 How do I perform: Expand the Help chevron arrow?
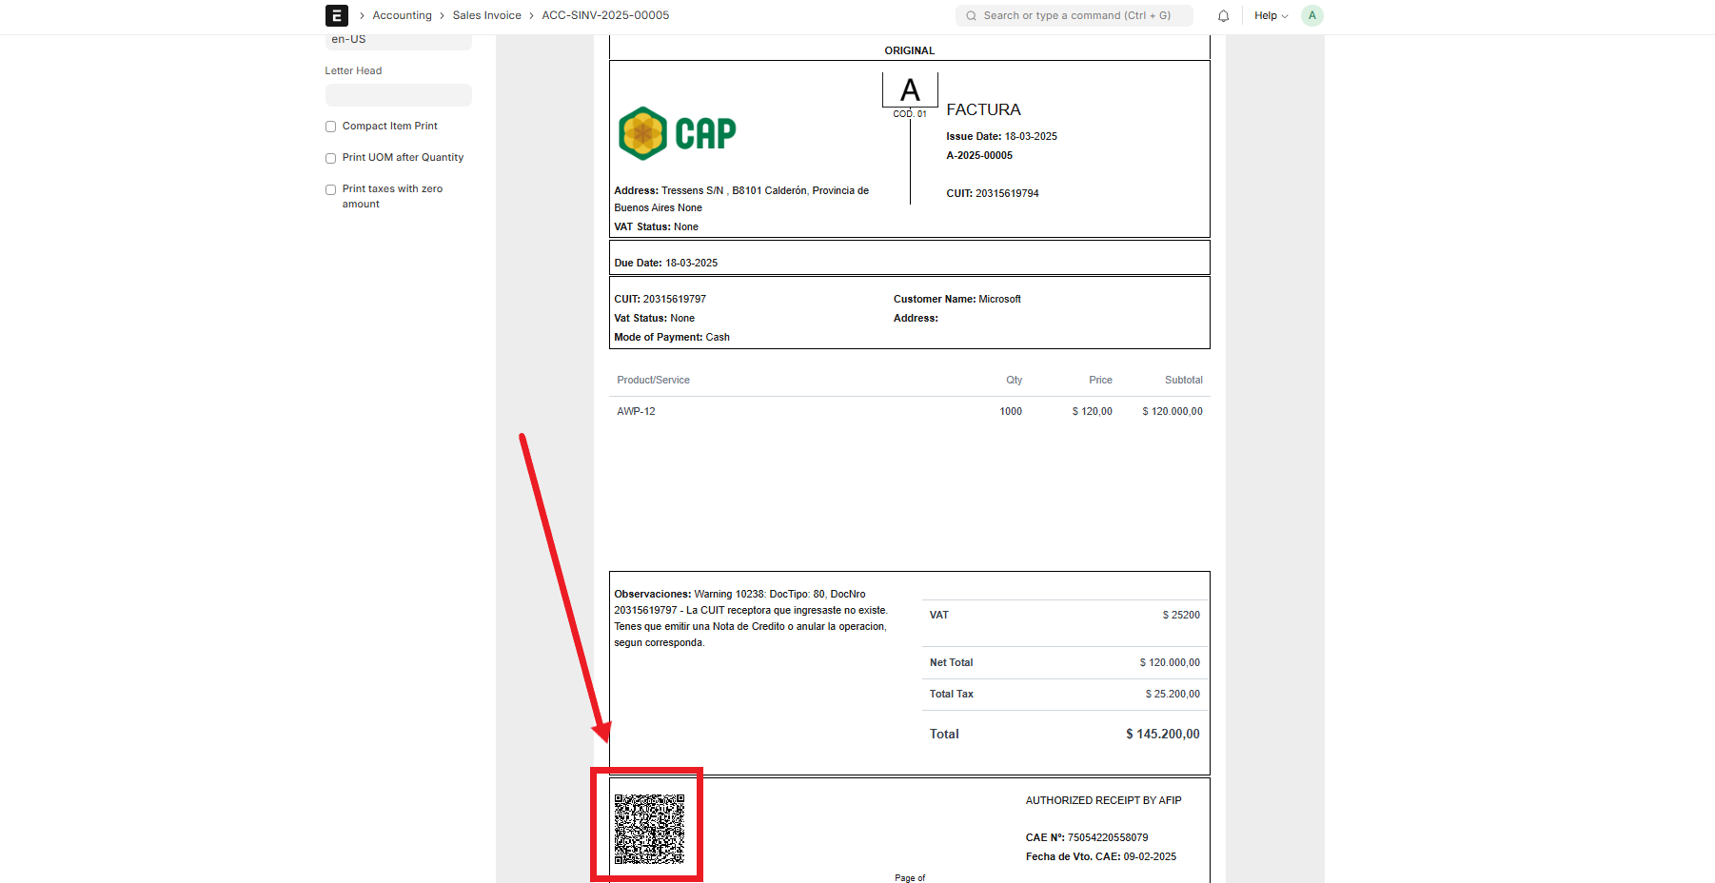[1285, 15]
